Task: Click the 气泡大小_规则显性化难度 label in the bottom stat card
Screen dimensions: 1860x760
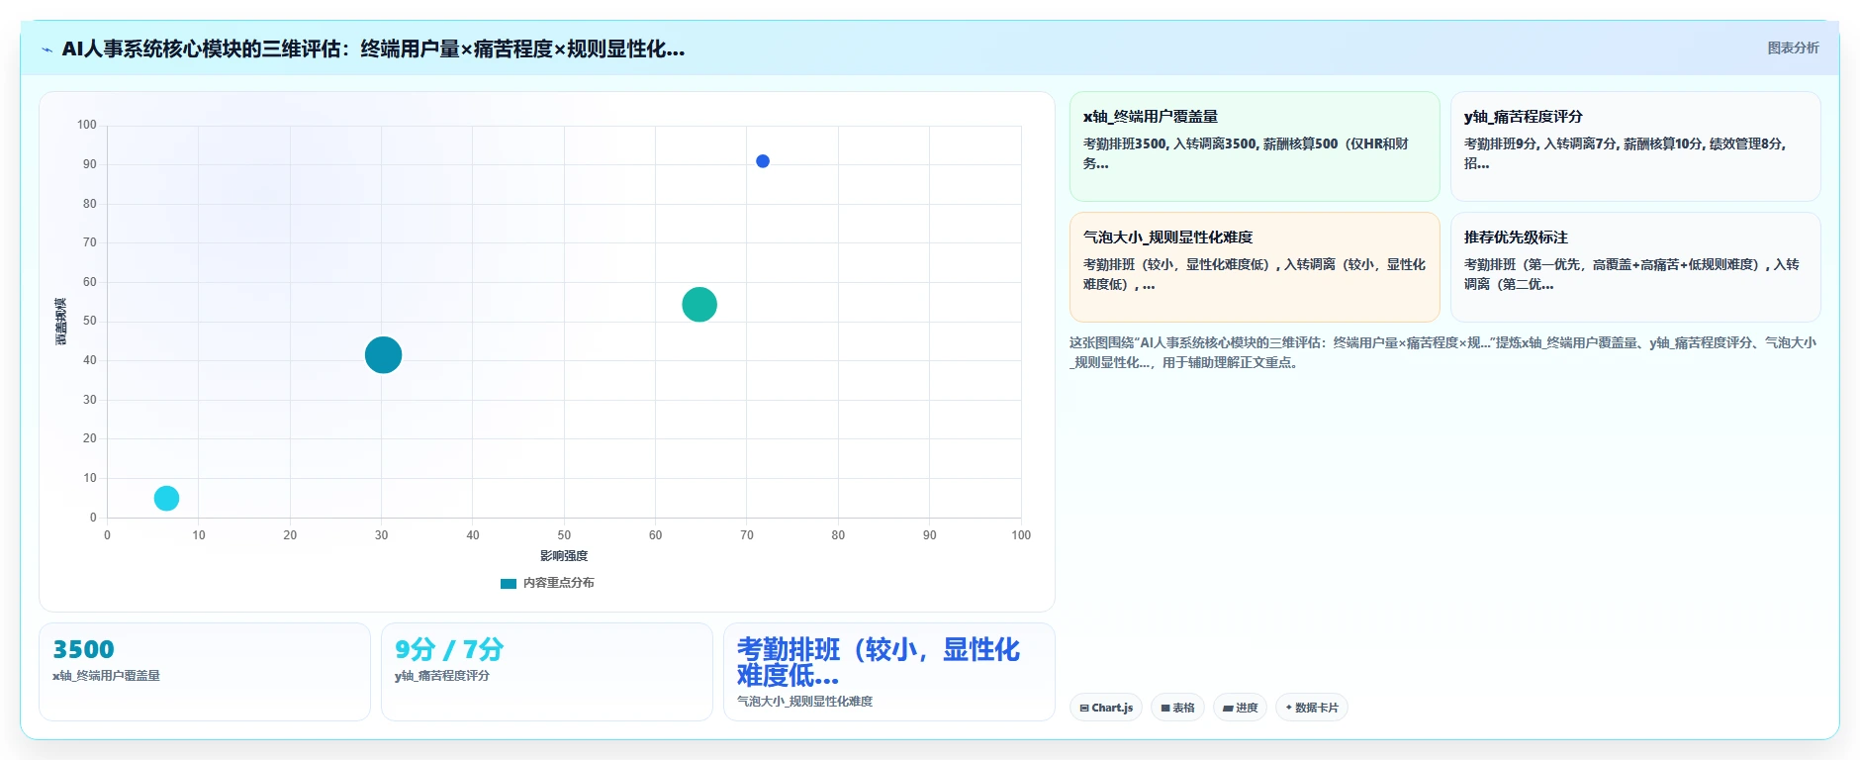Action: click(x=804, y=702)
